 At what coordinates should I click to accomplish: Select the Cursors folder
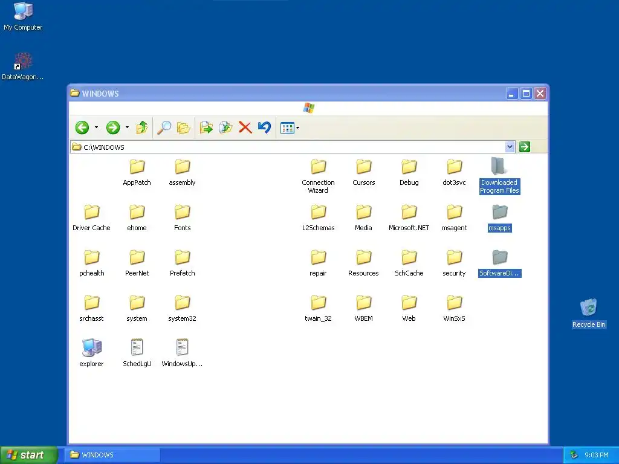363,172
